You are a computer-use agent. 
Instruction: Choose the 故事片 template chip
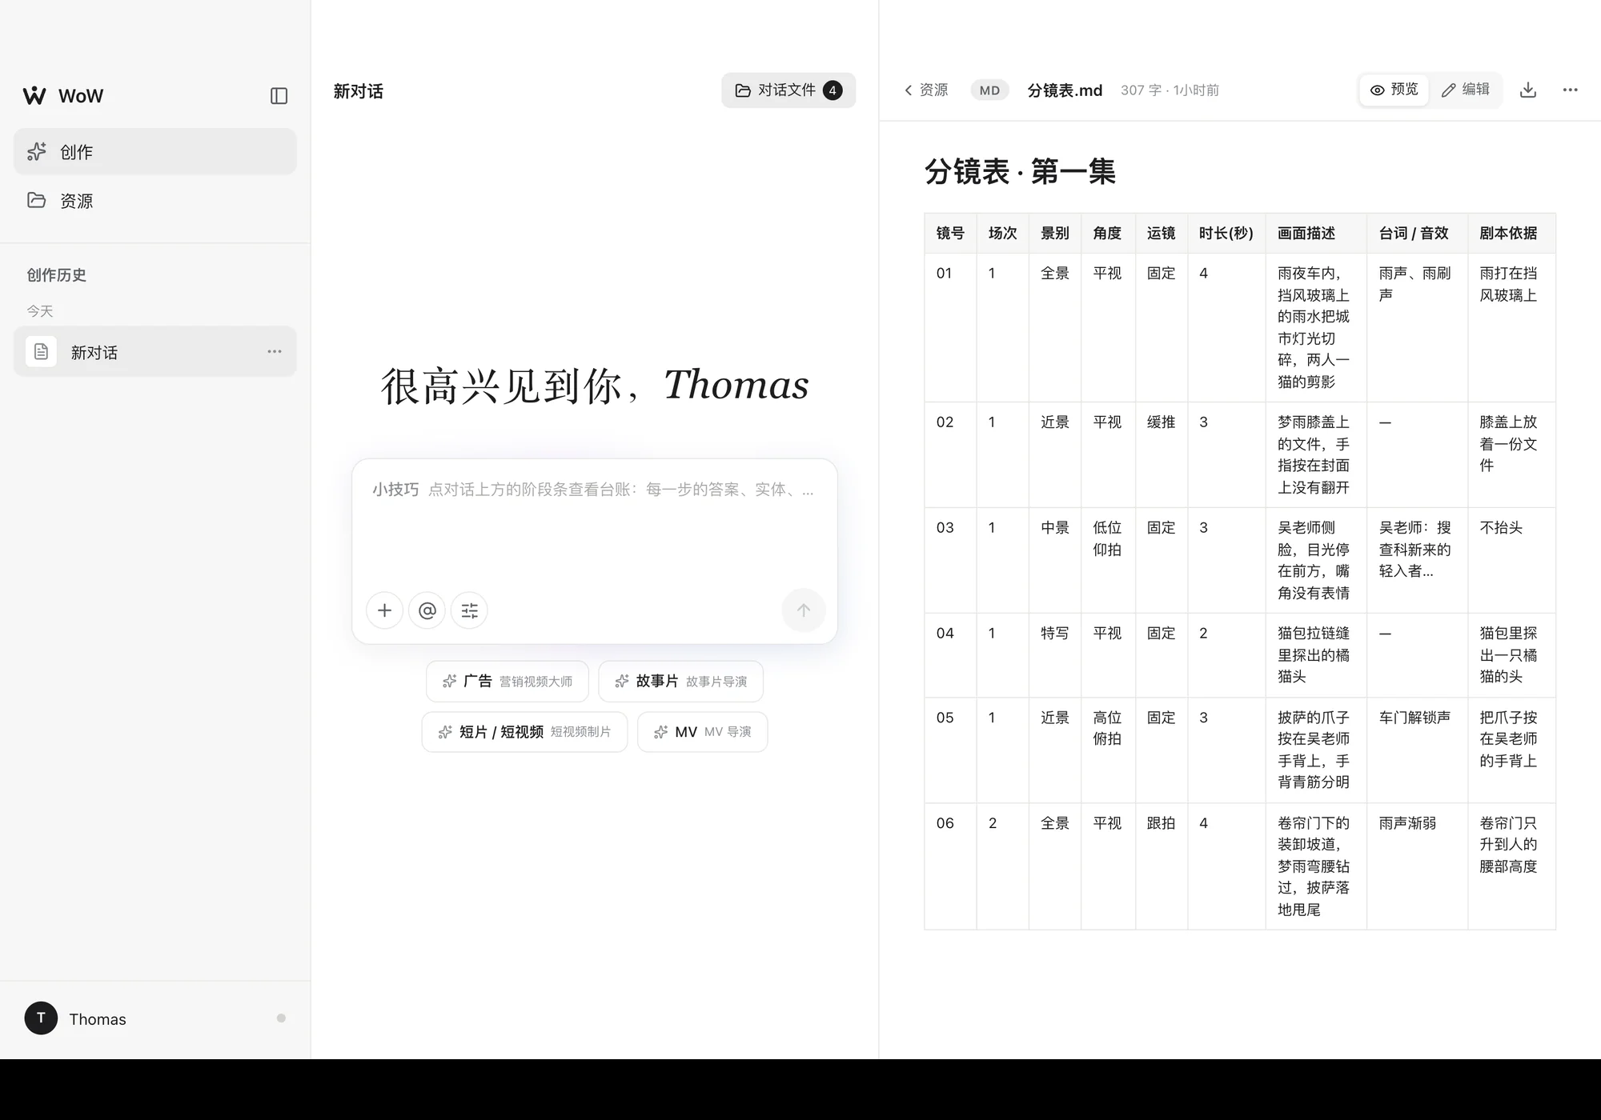tap(680, 681)
